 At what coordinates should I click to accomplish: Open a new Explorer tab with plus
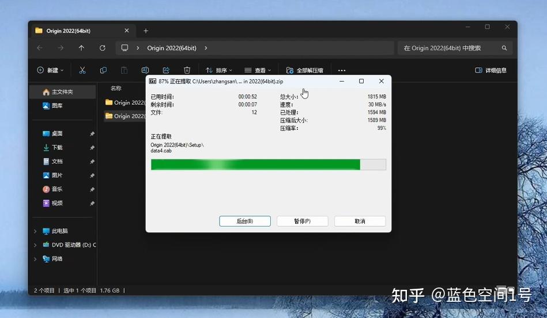click(x=146, y=31)
